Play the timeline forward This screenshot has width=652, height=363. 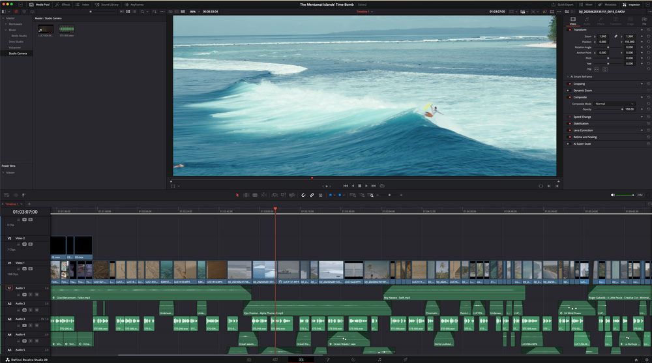pos(366,186)
